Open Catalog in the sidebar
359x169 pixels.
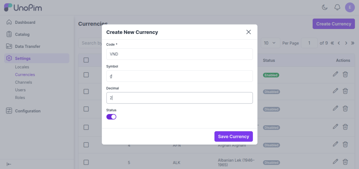click(x=22, y=34)
